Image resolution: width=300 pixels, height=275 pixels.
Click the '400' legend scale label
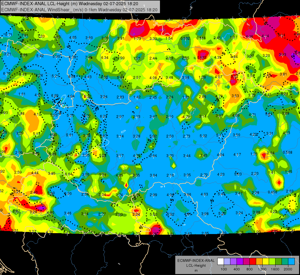point(237,269)
